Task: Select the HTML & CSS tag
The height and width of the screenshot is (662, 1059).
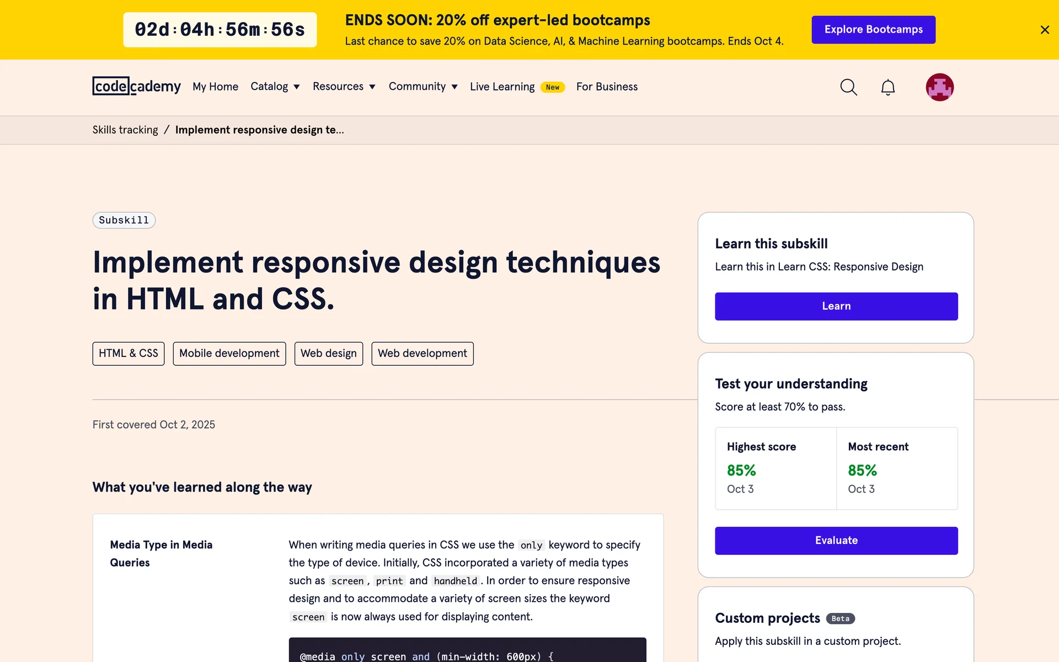Action: [x=128, y=354]
